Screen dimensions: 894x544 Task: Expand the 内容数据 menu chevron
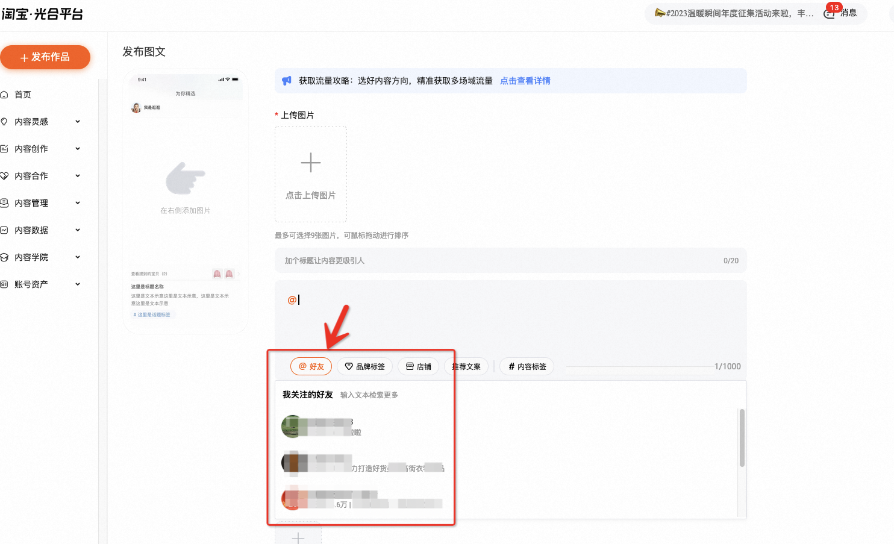pyautogui.click(x=78, y=230)
